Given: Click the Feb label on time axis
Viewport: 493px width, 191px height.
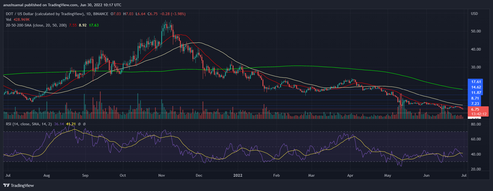Looking at the screenshot, I should point(276,175).
